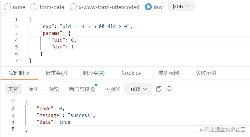Screen dimensions: 250x137
Task: Select the form-data radio option
Action: pos(34,7)
